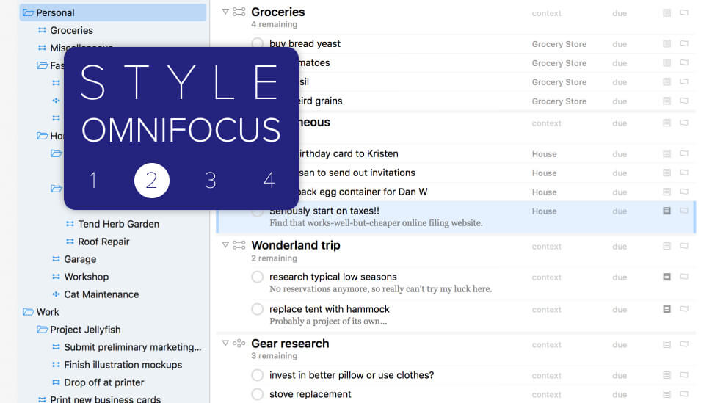Click 'invest in better pillow or use clothes?'
701x403 pixels.
(x=352, y=375)
